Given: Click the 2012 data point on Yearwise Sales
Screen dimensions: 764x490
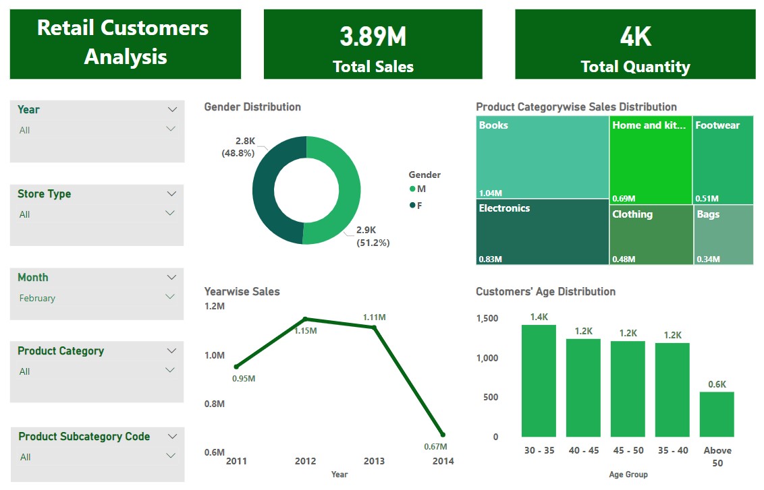Looking at the screenshot, I should [x=305, y=319].
